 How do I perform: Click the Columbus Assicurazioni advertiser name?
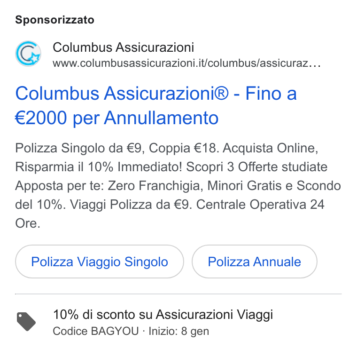click(x=123, y=47)
